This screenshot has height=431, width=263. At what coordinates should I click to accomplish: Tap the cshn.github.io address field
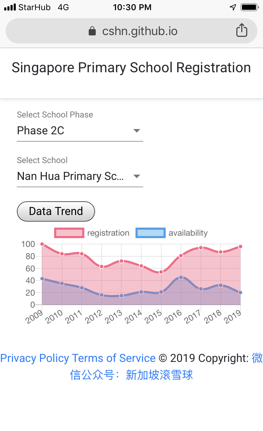(140, 31)
